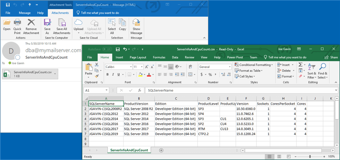Click Increase Indent icon in Excel

182,74
